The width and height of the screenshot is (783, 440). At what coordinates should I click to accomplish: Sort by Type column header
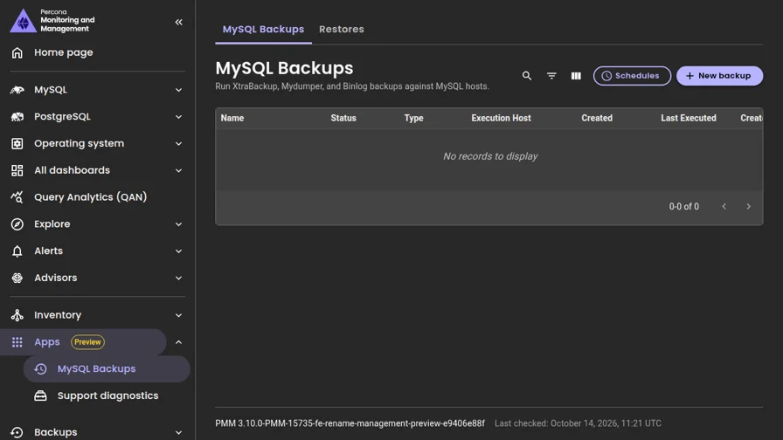(413, 118)
